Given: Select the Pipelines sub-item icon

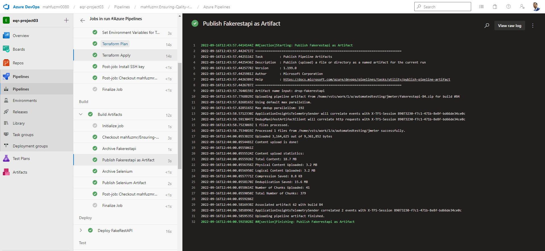Looking at the screenshot, I should click(6, 89).
